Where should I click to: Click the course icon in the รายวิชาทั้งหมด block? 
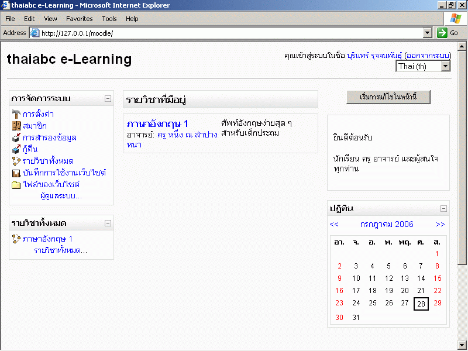[x=16, y=239]
